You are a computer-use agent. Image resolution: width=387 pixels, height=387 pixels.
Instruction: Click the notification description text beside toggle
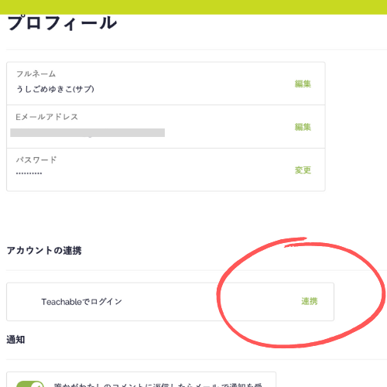coord(158,385)
